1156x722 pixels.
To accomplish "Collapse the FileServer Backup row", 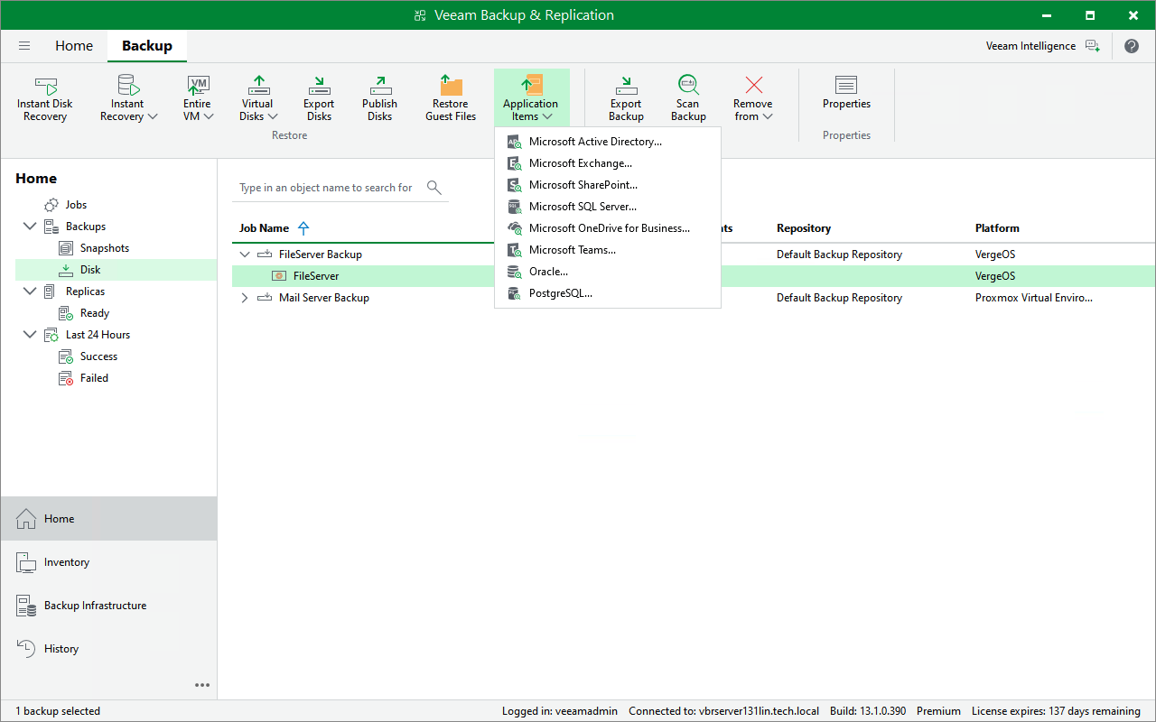I will click(x=245, y=255).
